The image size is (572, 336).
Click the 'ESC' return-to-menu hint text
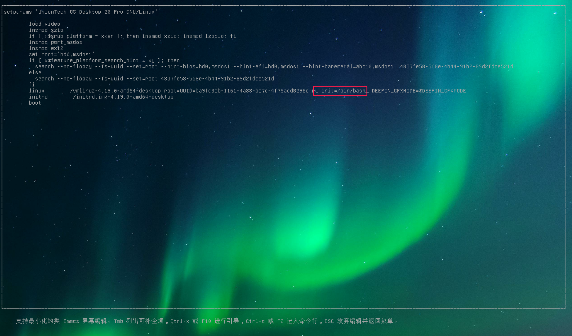coord(329,321)
